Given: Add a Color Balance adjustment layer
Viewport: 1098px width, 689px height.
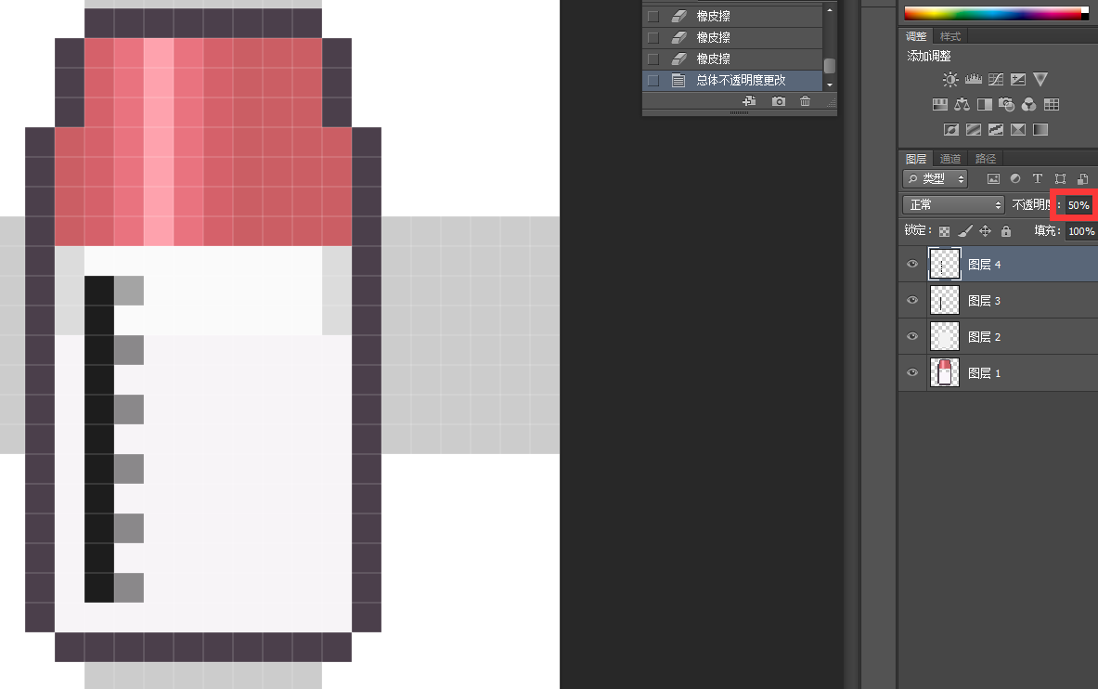Looking at the screenshot, I should [962, 104].
